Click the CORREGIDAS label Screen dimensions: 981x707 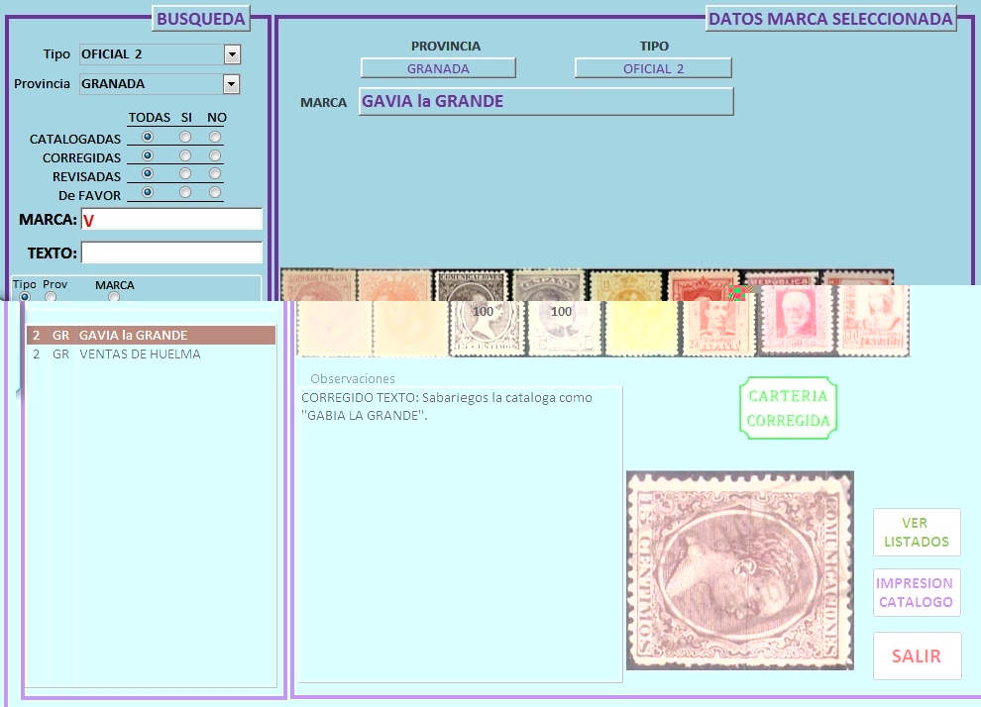81,157
